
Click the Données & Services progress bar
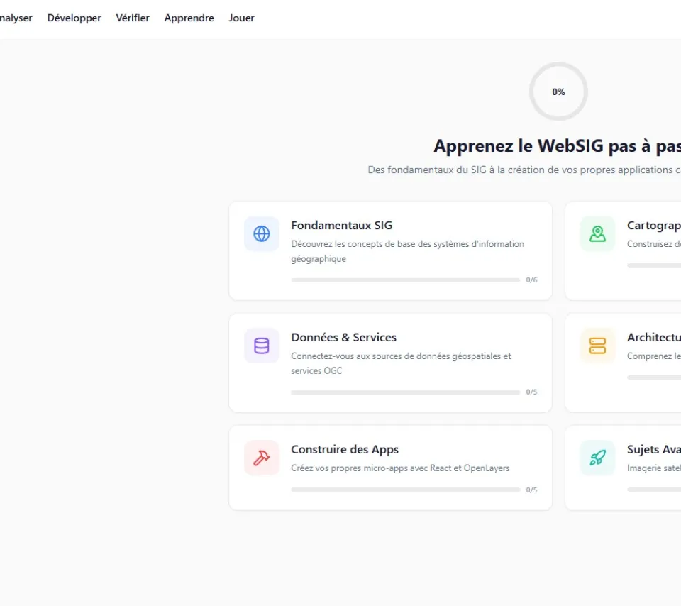click(406, 392)
